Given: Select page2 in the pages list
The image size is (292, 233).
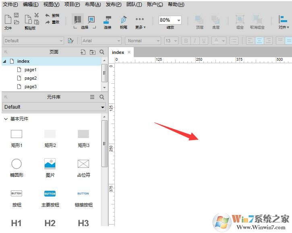Looking at the screenshot, I should click(x=30, y=78).
